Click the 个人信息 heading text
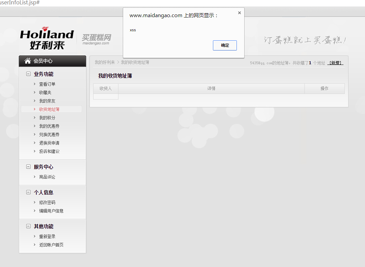Screen dimensions: 365x267 pos(43,192)
